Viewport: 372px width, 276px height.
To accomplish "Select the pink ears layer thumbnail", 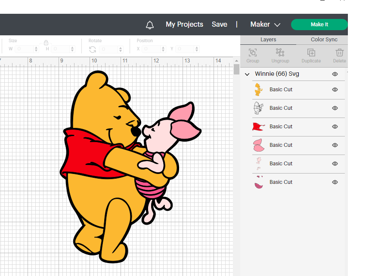I will click(x=259, y=145).
